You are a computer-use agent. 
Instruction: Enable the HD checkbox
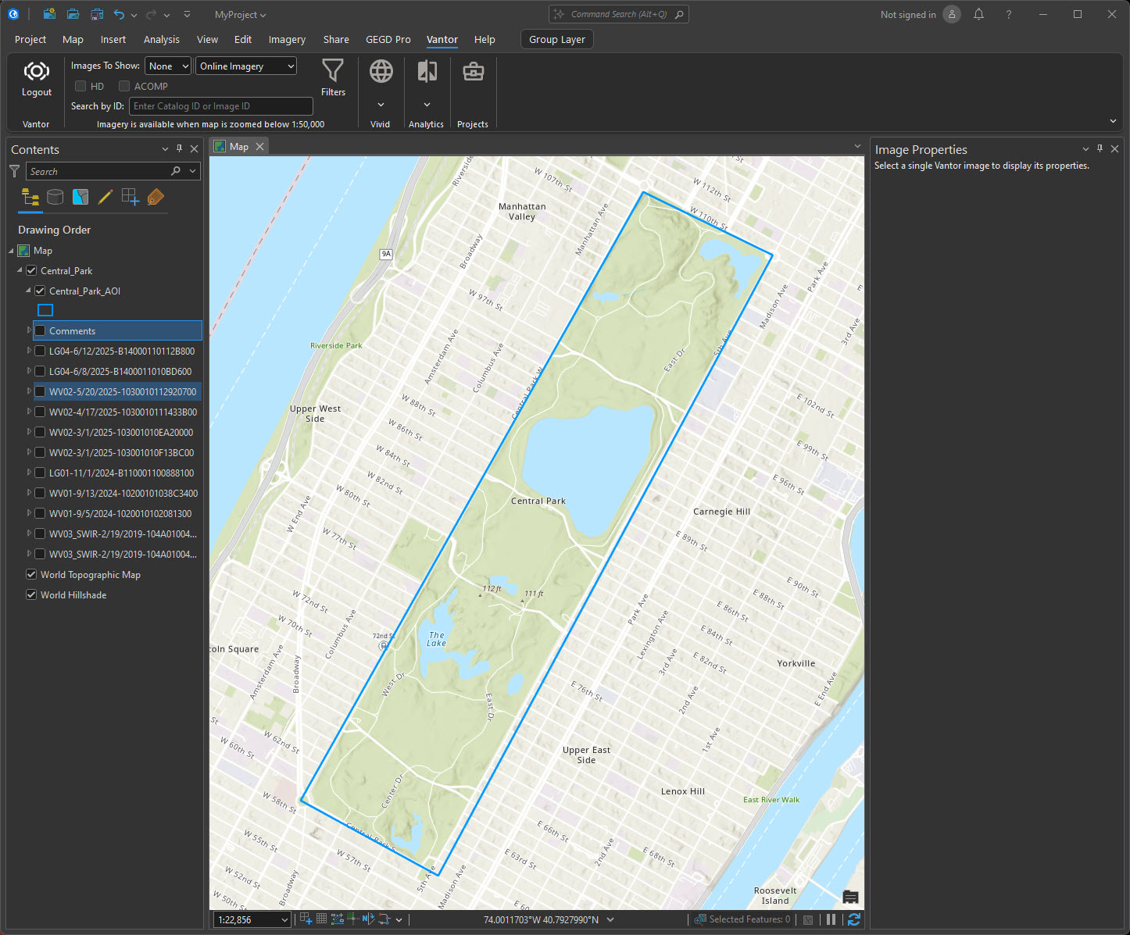tap(80, 87)
